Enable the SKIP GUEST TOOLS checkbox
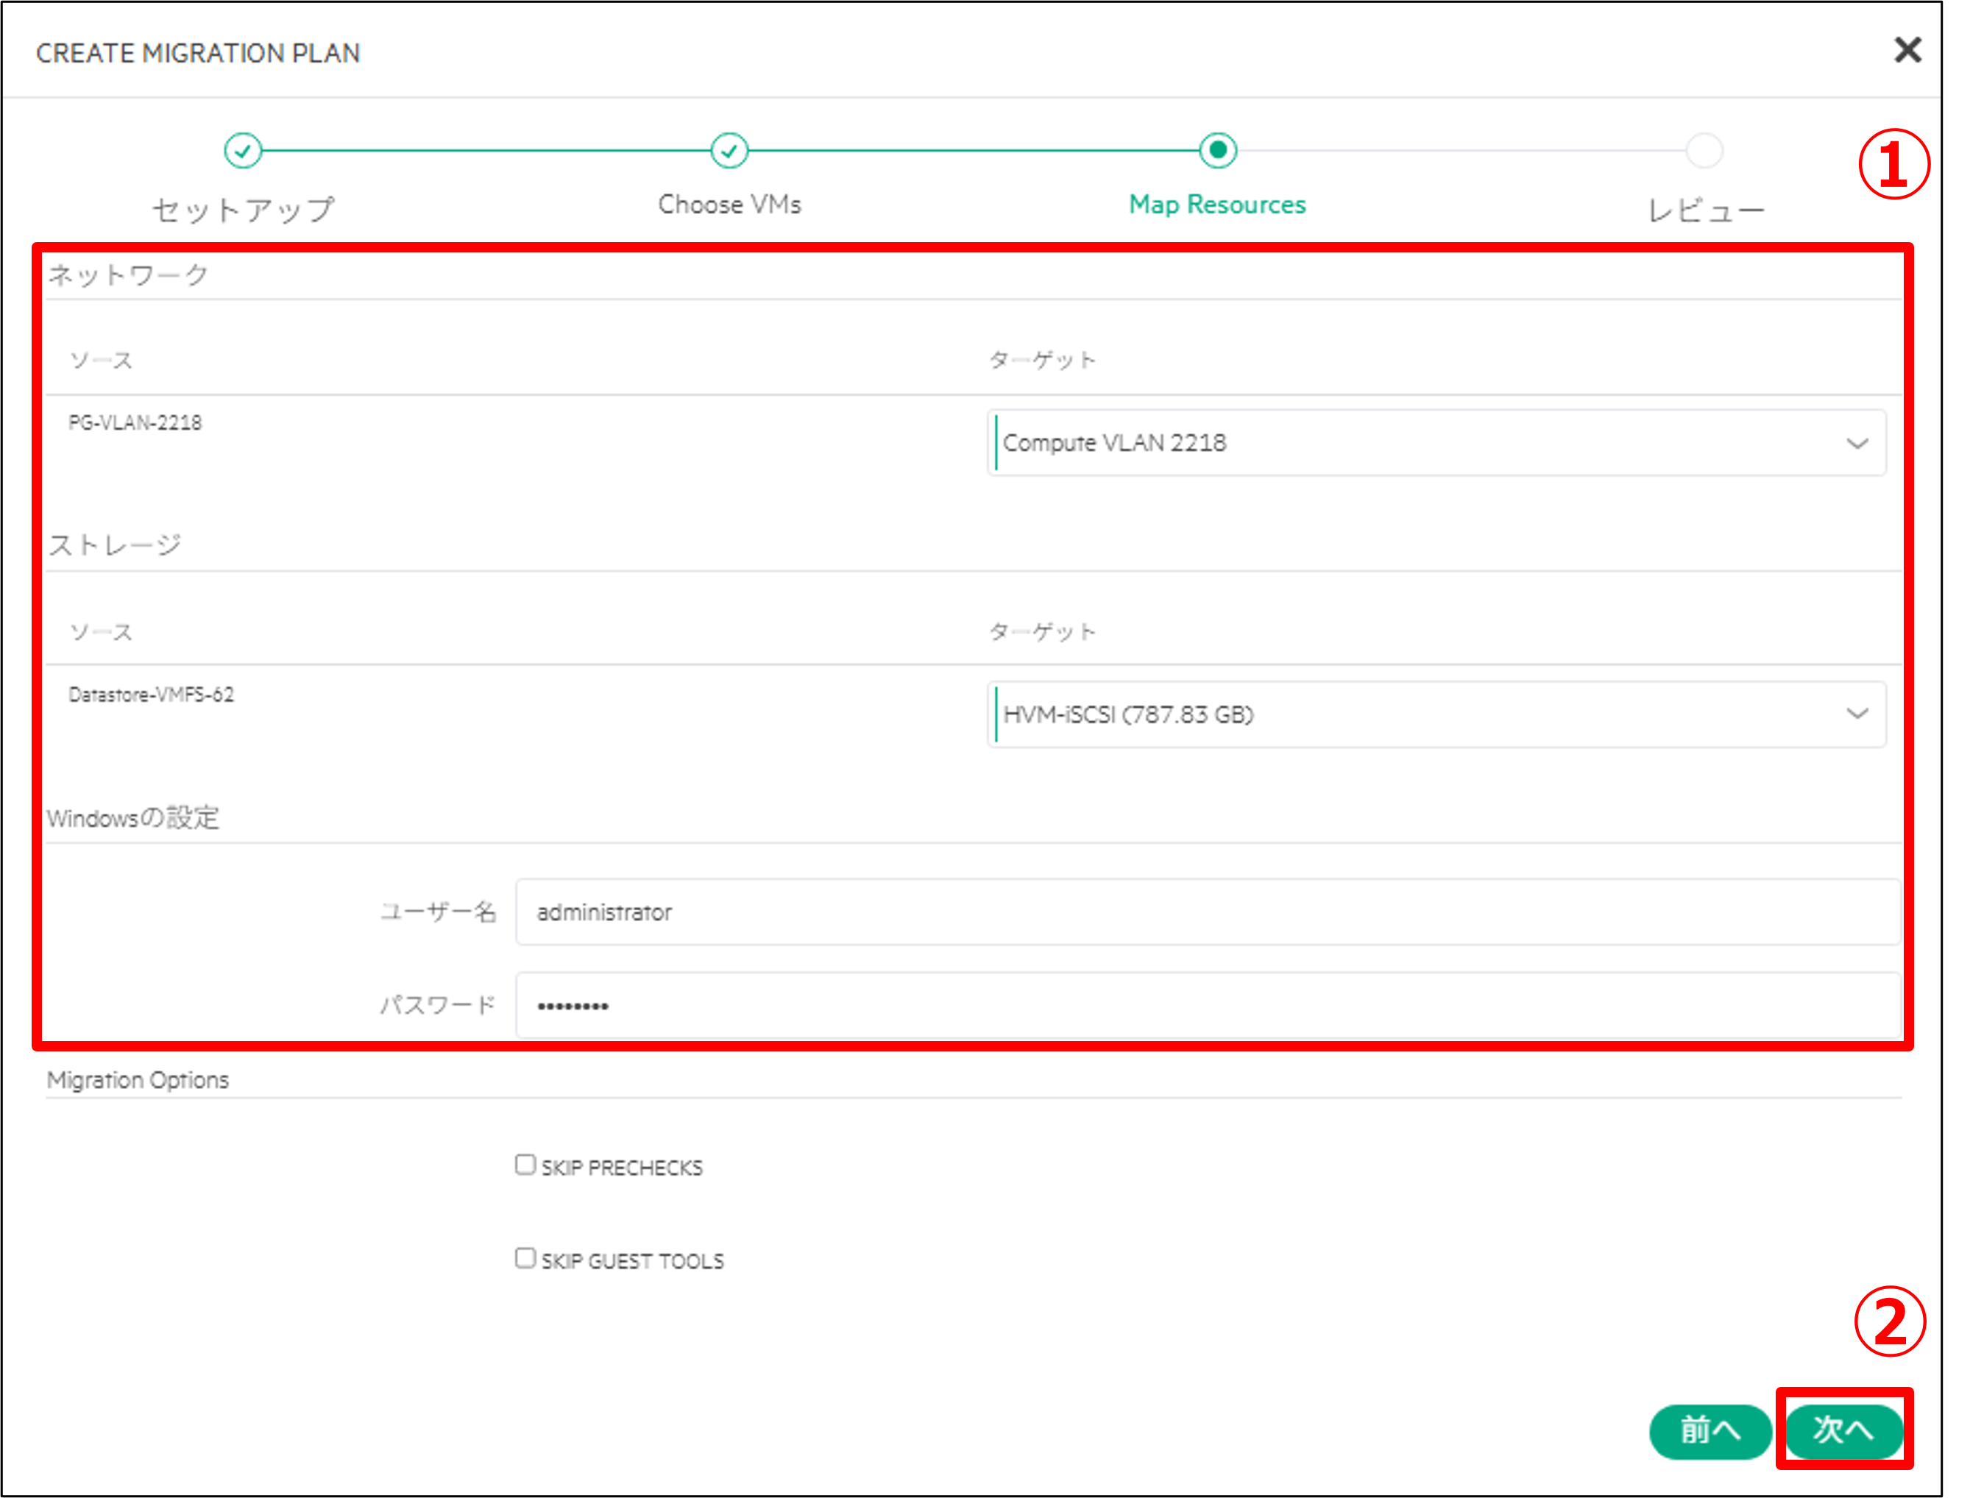 coord(525,1257)
